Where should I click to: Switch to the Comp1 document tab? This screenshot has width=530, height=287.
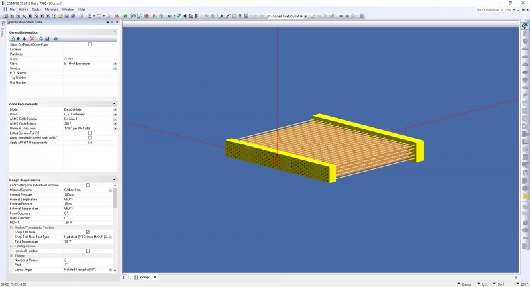(144, 277)
